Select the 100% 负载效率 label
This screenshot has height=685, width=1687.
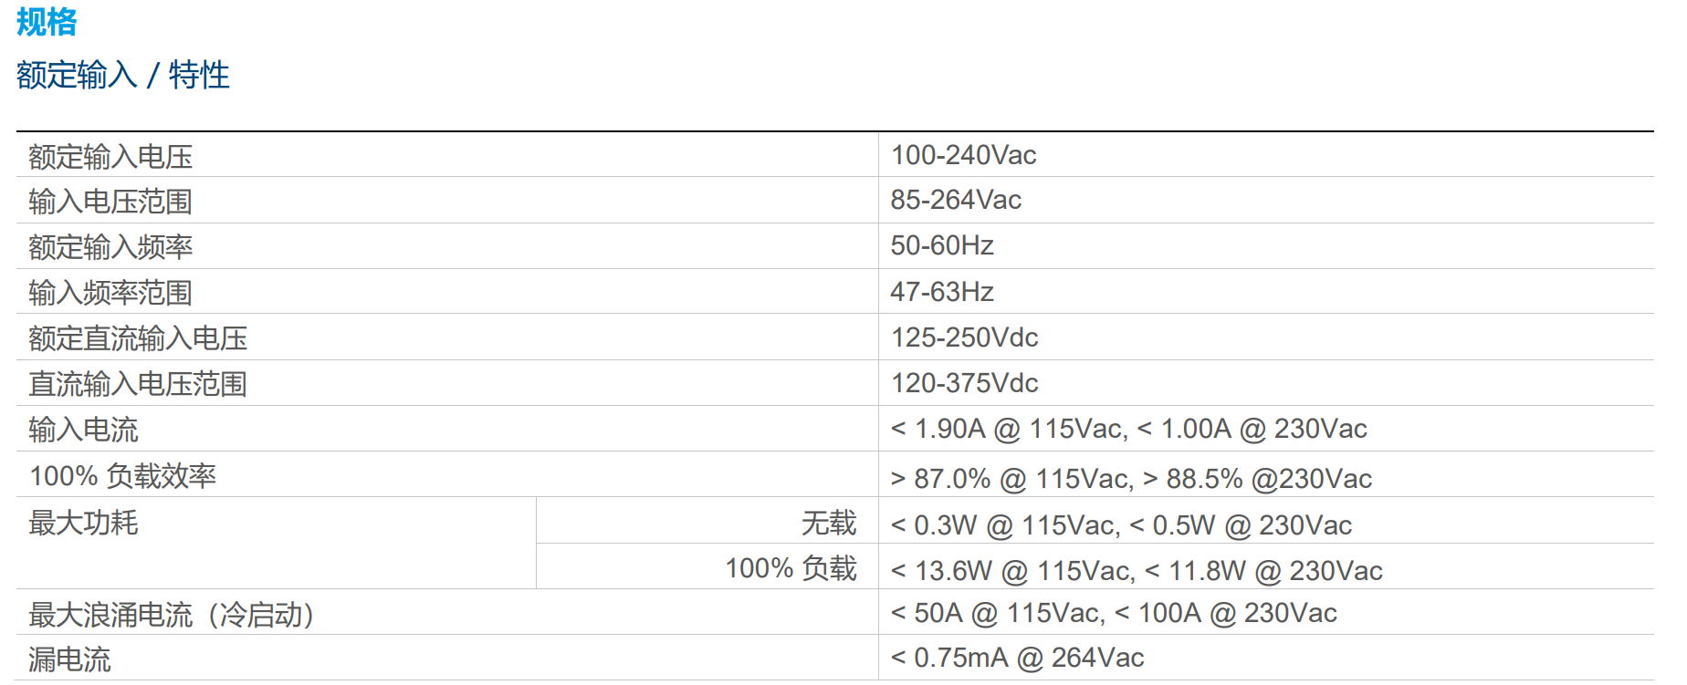point(122,476)
